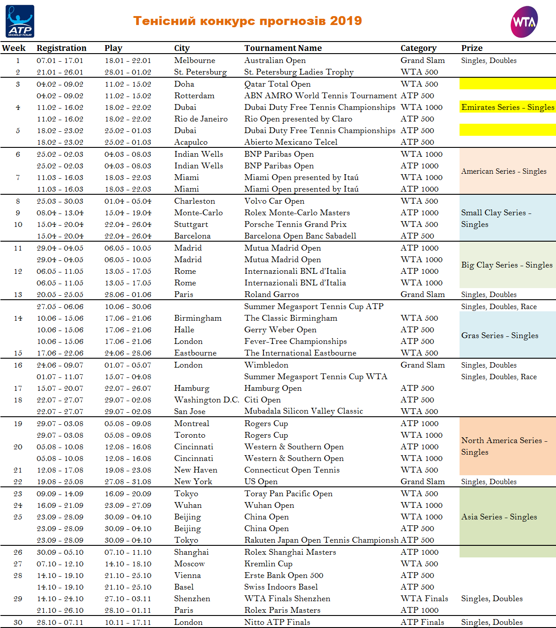
Task: Click the 'Rio de Janeiro' city cell
Action: tap(201, 119)
